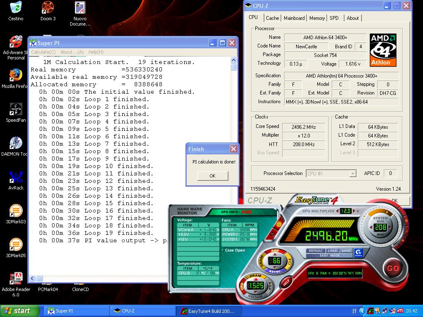Open the Help(H) menu in Super PI
The height and width of the screenshot is (317, 423).
pos(96,52)
